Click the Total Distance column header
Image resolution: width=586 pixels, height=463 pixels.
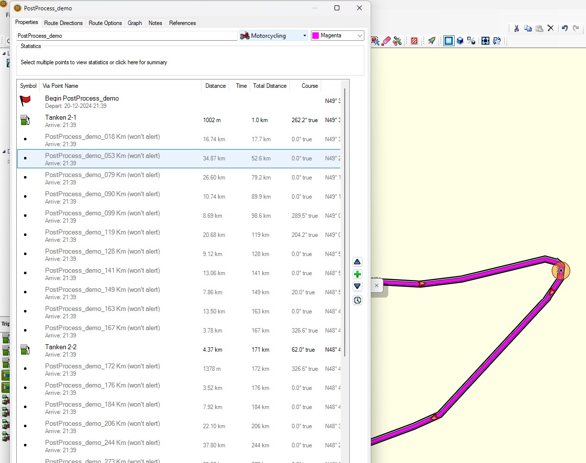point(270,86)
